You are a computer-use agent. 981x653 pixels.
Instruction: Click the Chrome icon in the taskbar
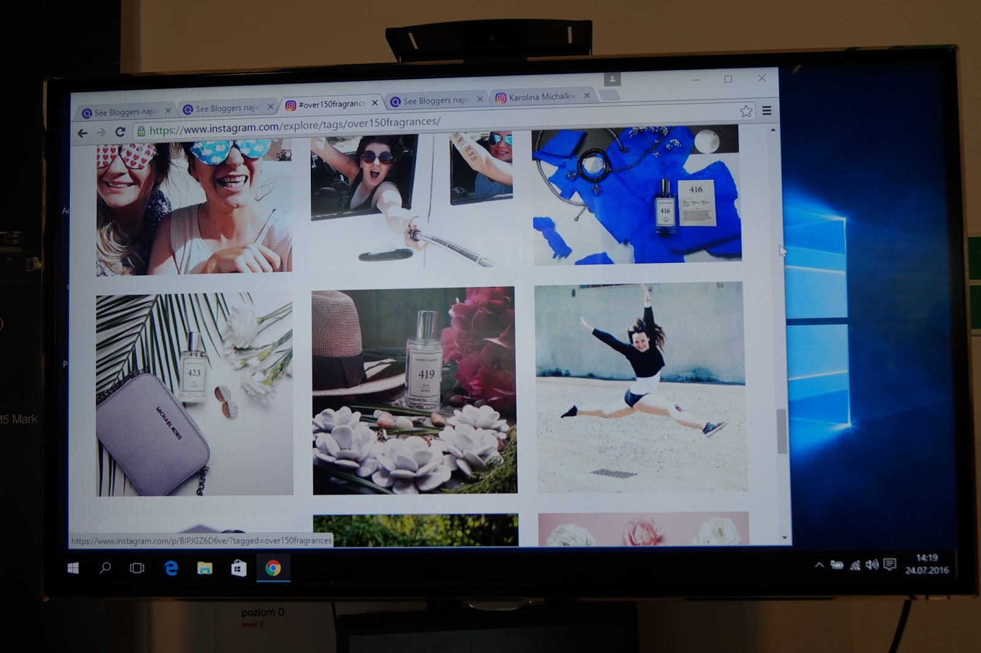tap(273, 568)
